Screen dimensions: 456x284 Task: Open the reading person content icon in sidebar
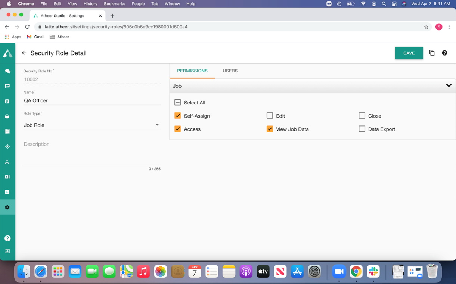[7, 116]
